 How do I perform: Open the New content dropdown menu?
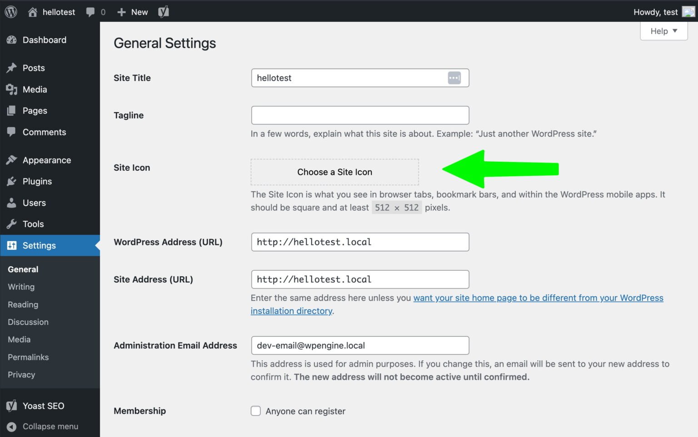tap(132, 11)
